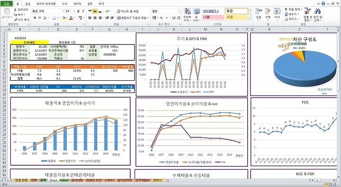Click the Wrap Text button
Viewport: 341px width, 187px height.
pos(128,11)
